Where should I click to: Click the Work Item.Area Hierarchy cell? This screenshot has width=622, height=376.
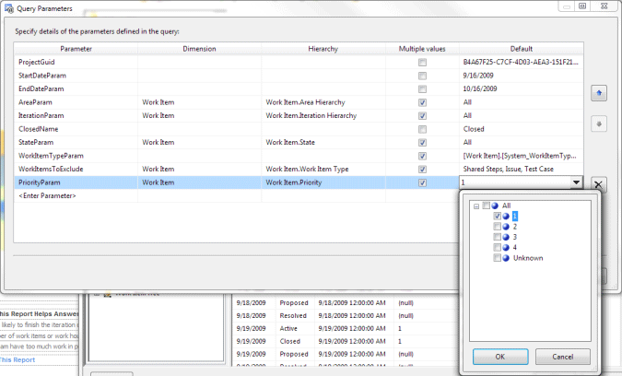pyautogui.click(x=323, y=102)
